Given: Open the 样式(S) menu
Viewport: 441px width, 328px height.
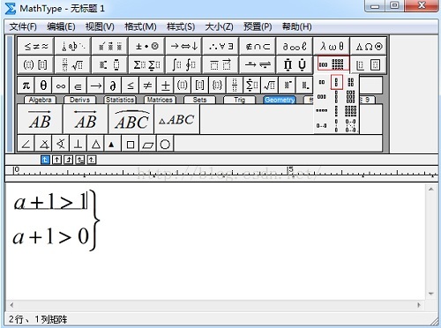Looking at the screenshot, I should pos(181,26).
